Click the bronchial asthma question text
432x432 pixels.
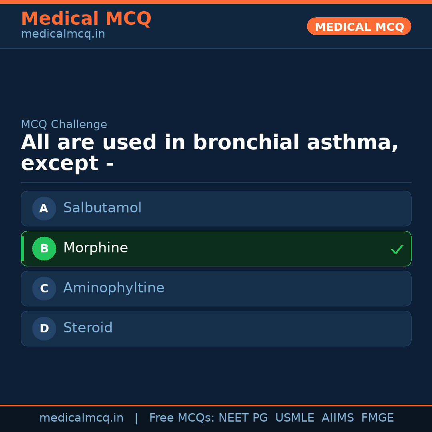pyautogui.click(x=209, y=153)
